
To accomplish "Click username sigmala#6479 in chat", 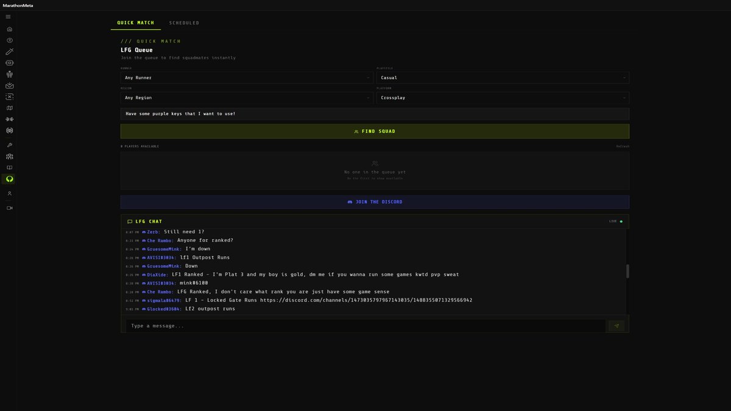I will click(165, 300).
